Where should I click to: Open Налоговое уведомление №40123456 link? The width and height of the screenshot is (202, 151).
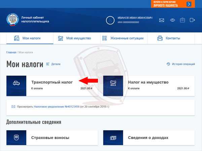[57, 106]
